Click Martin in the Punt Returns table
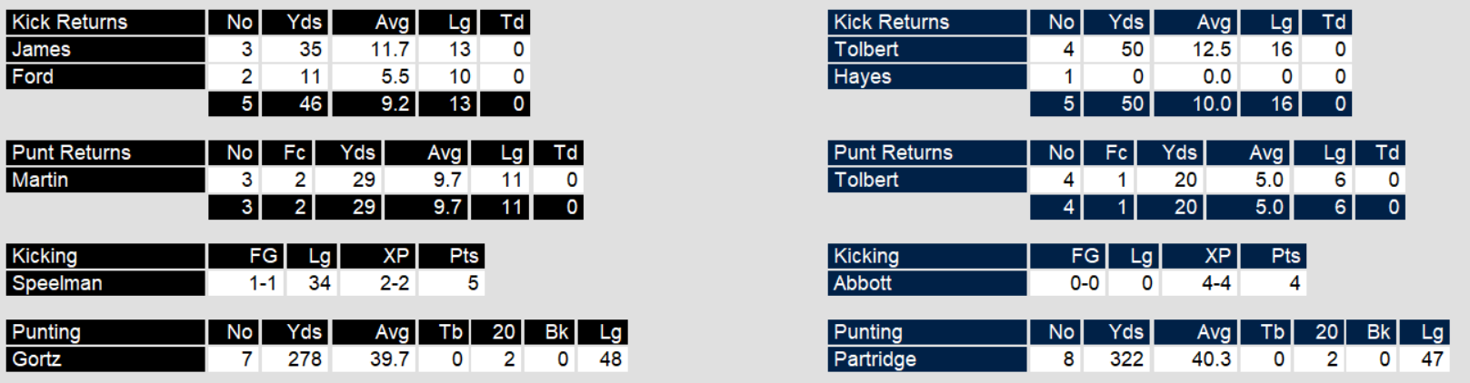This screenshot has height=383, width=1470. coord(40,180)
